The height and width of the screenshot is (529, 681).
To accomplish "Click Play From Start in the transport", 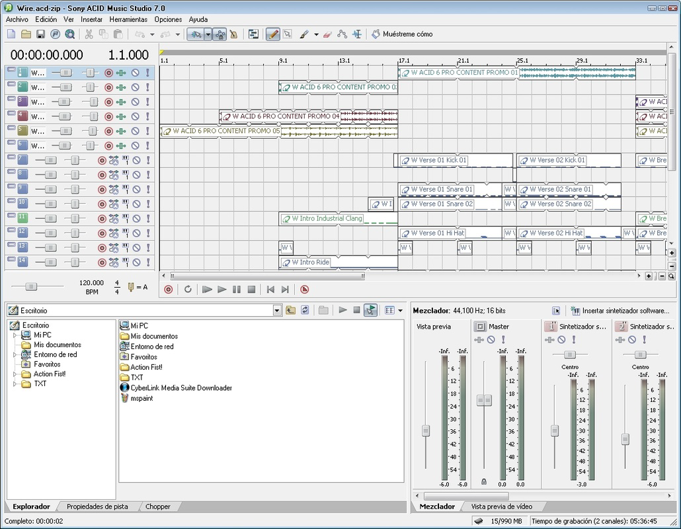I will pos(207,289).
